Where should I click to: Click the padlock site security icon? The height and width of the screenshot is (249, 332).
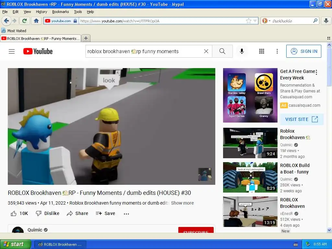pyautogui.click(x=75, y=21)
